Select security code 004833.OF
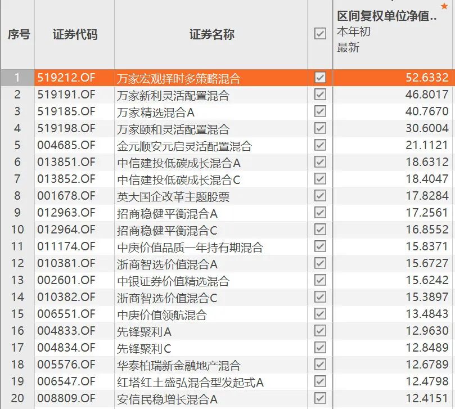 [x=66, y=330]
